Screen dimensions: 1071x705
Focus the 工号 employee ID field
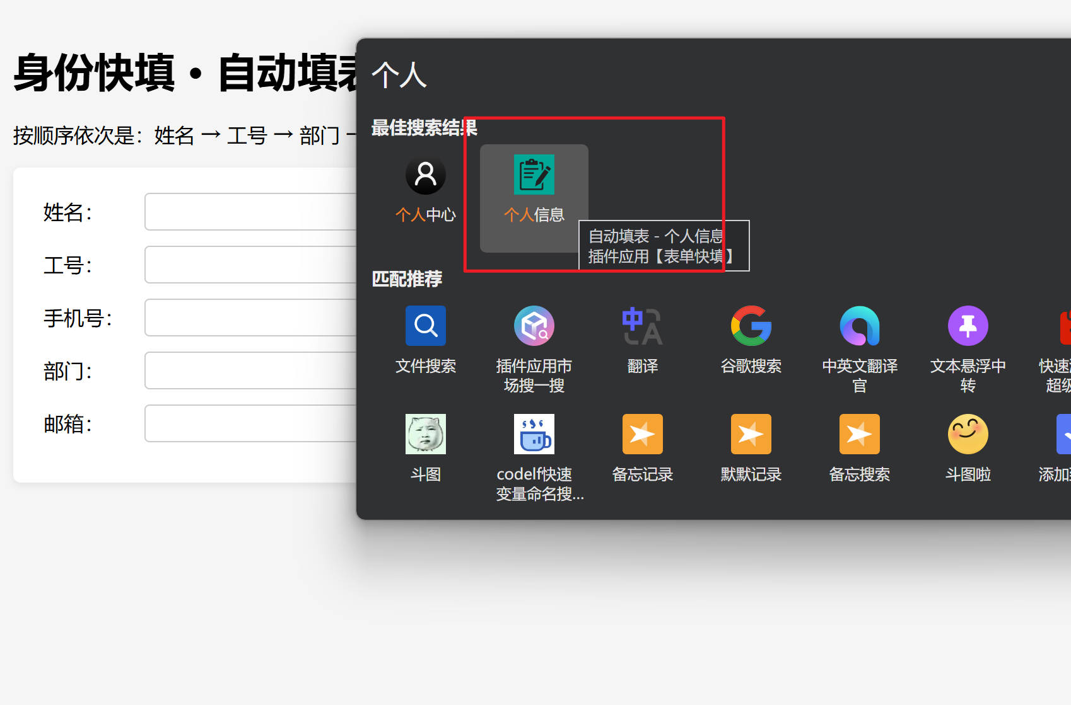250,265
